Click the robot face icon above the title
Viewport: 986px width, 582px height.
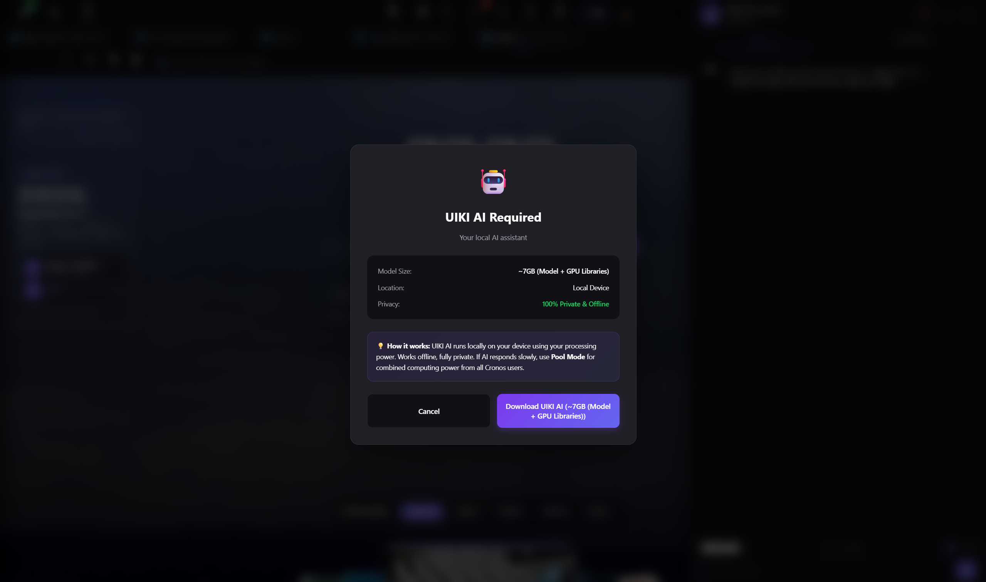point(493,182)
